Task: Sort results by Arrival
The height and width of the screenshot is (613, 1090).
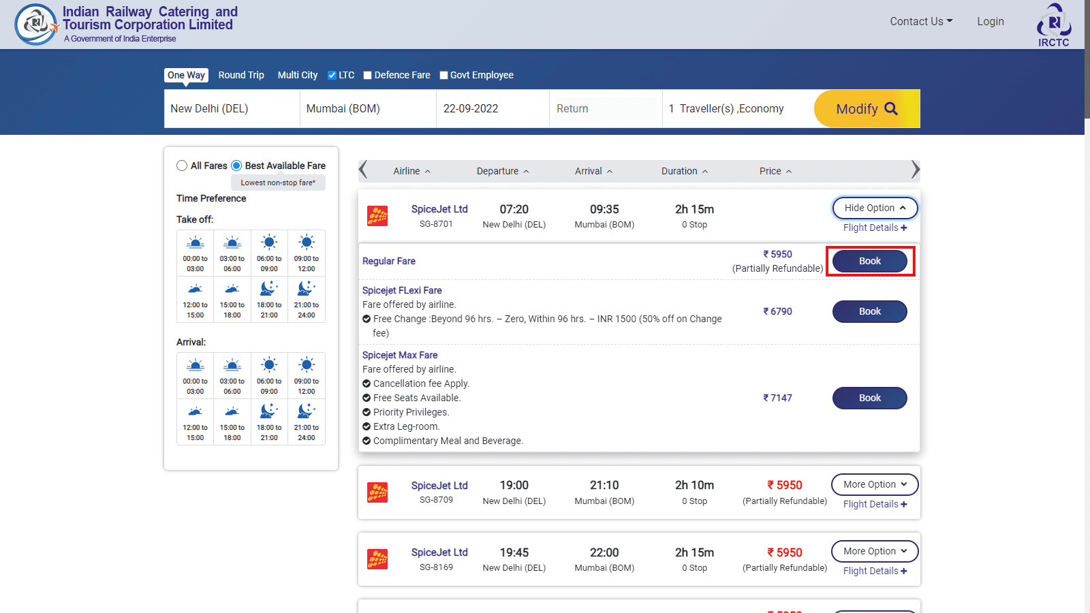Action: (593, 171)
